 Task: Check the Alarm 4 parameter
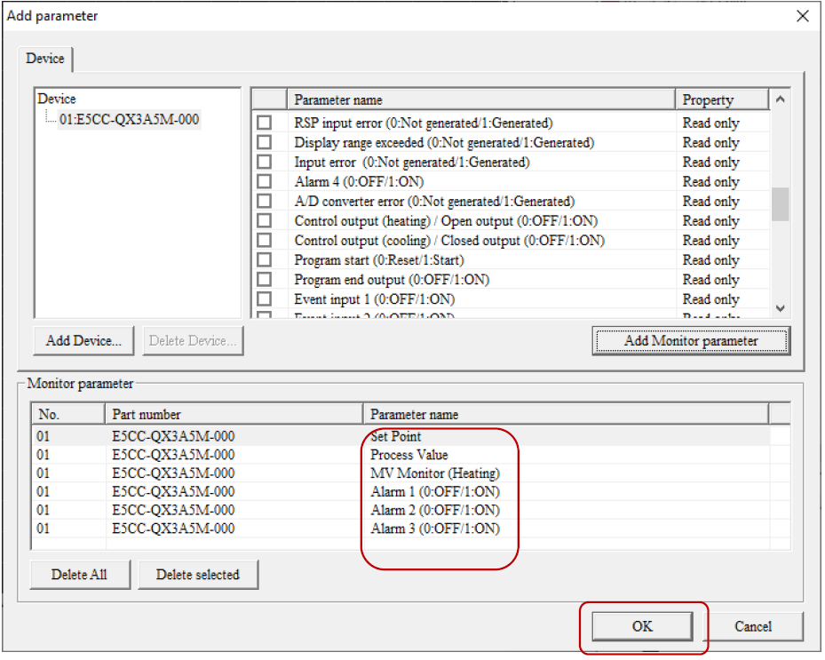pyautogui.click(x=264, y=181)
